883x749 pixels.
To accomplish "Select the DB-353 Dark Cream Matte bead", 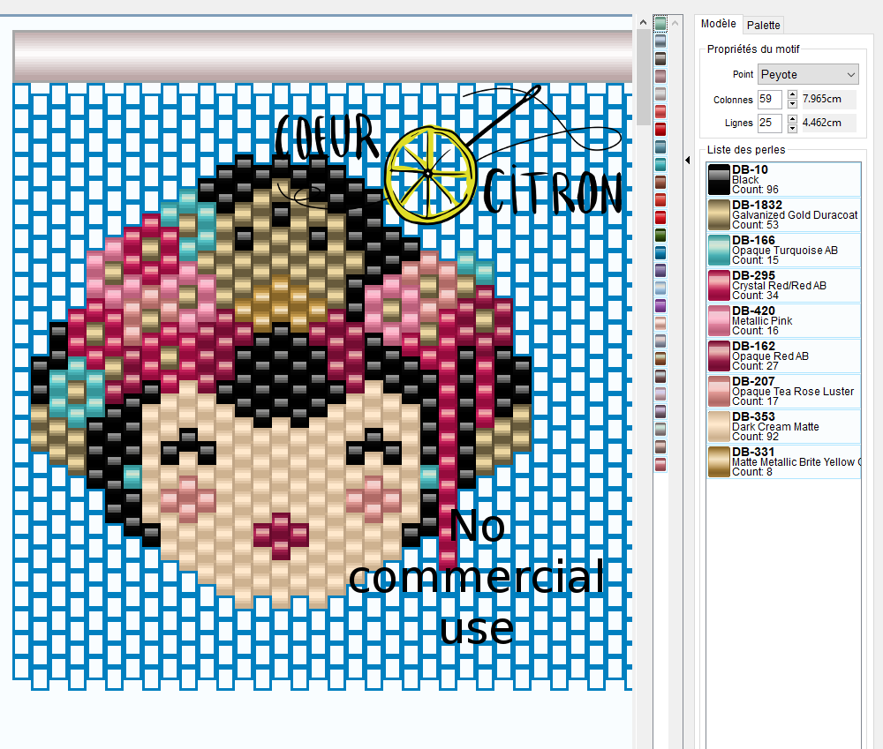I will pos(782,426).
